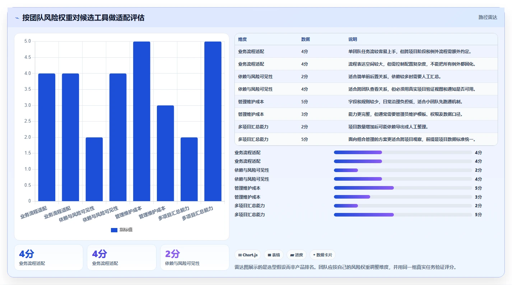This screenshot has width=512, height=285.
Task: Click the 2分 cell in 项目数量增加后 row
Action: (x=304, y=127)
